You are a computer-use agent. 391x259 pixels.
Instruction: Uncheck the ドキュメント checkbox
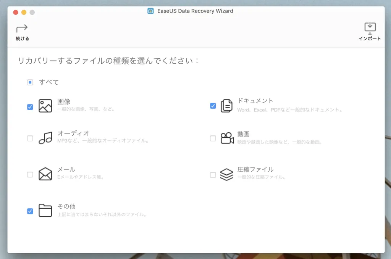213,106
